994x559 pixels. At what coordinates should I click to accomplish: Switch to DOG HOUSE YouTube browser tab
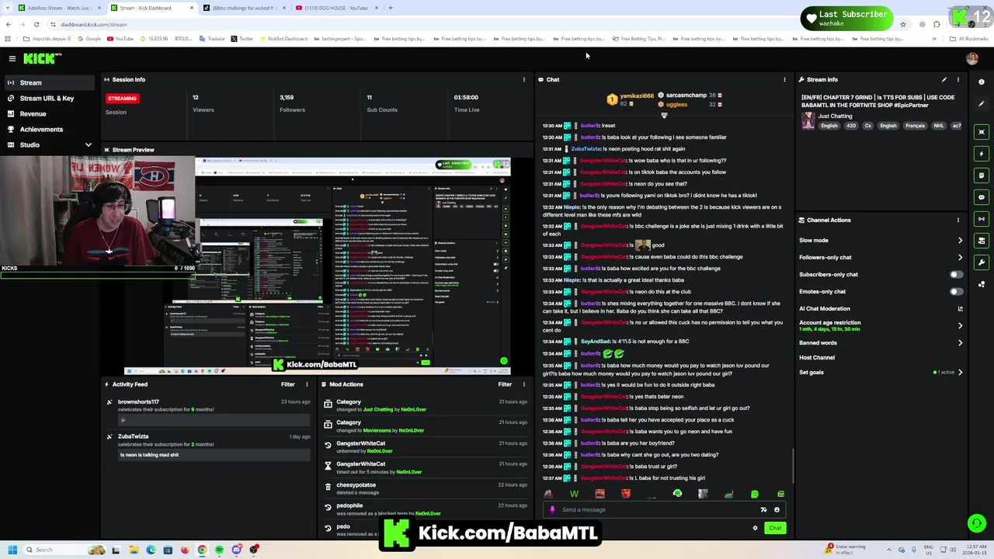coord(335,8)
